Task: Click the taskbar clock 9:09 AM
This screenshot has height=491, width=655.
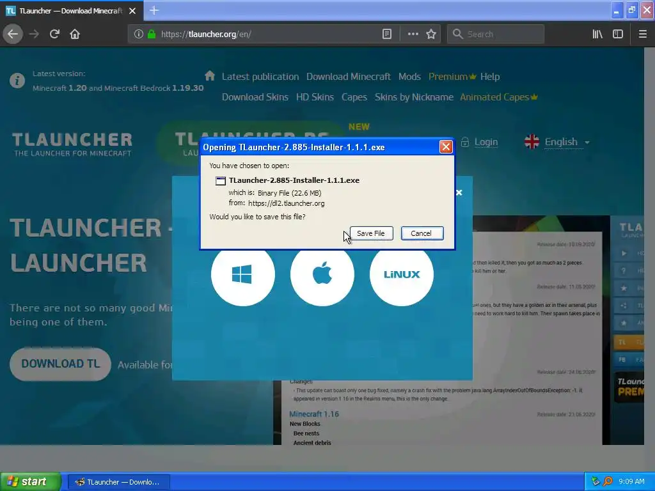Action: (x=631, y=481)
